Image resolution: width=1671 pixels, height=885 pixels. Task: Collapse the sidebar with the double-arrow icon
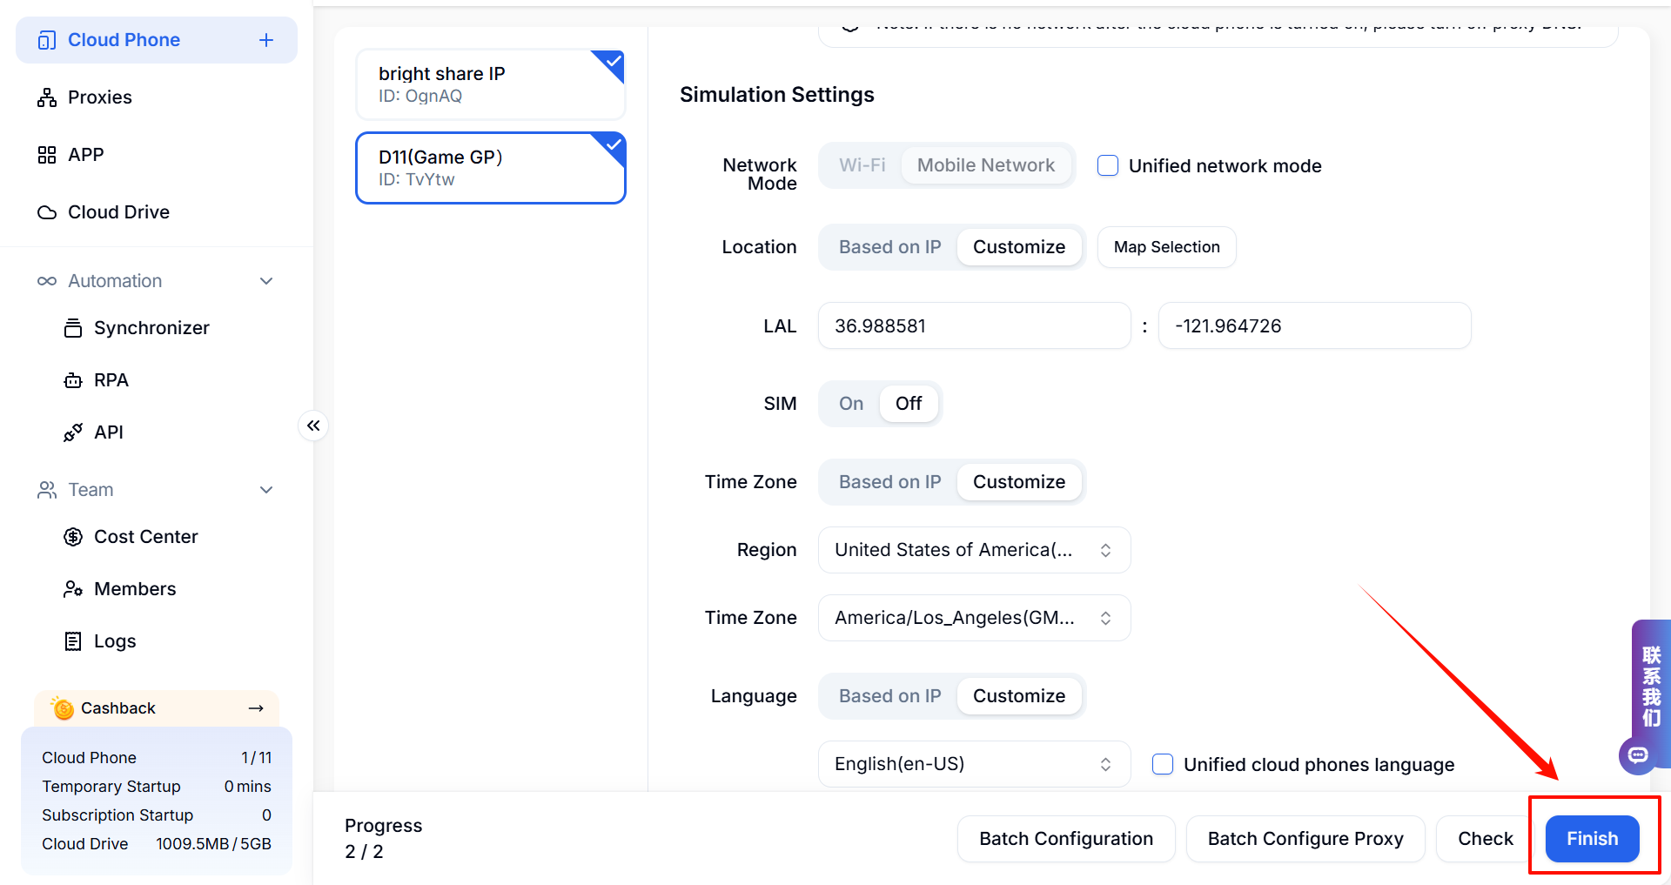[313, 426]
